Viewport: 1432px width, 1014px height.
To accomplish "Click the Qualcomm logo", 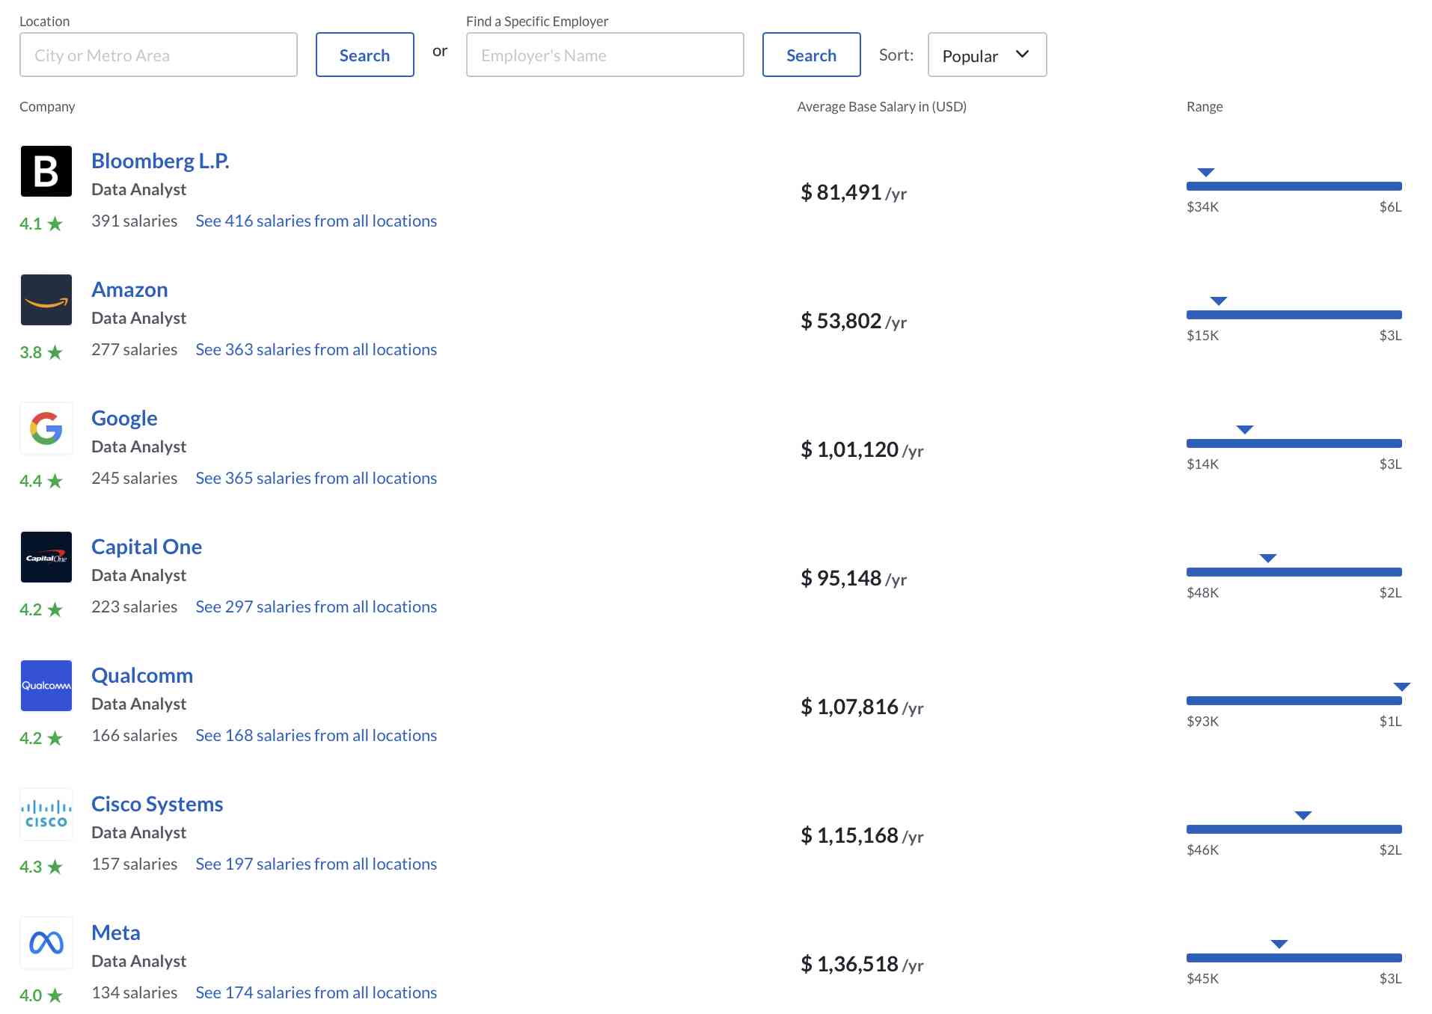I will (x=46, y=686).
